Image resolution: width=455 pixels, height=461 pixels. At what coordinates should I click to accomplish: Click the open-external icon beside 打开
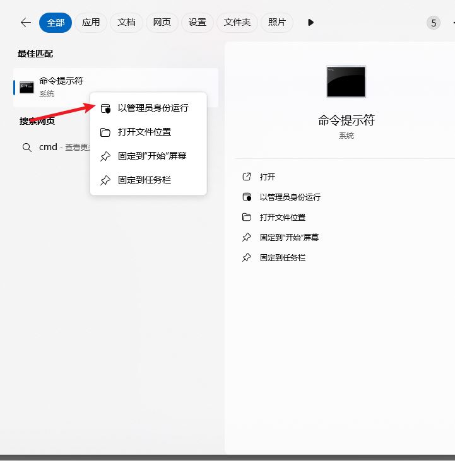tap(247, 177)
